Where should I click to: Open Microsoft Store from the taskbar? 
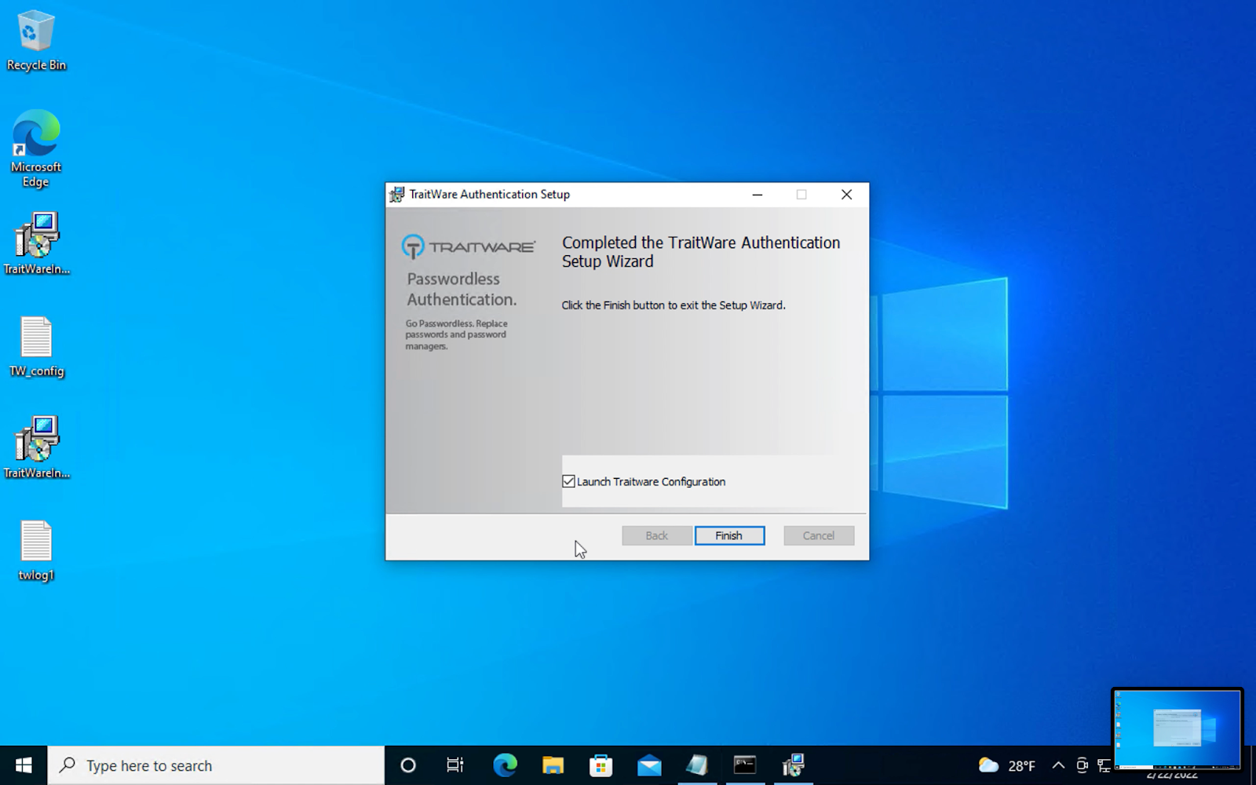click(x=601, y=765)
